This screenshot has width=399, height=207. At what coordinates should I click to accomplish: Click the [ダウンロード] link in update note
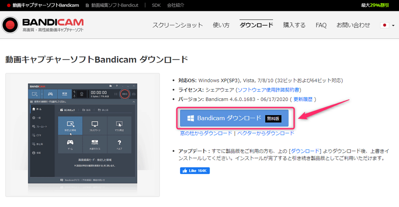(x=305, y=151)
